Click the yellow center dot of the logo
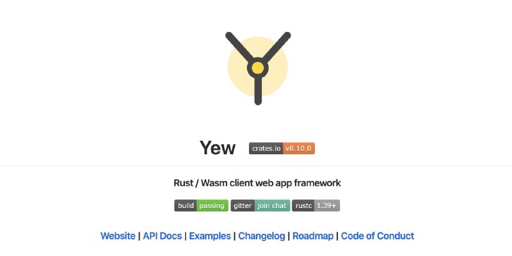The width and height of the screenshot is (512, 256). click(258, 68)
